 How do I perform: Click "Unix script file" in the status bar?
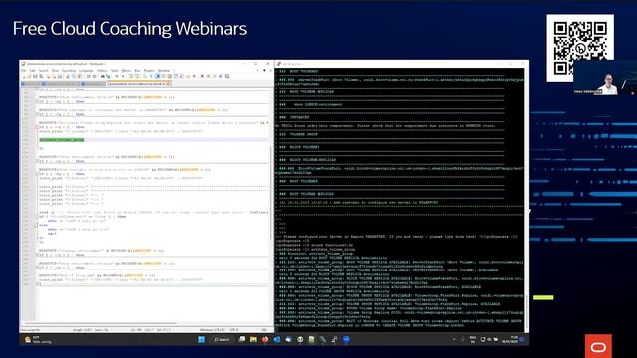(x=31, y=330)
